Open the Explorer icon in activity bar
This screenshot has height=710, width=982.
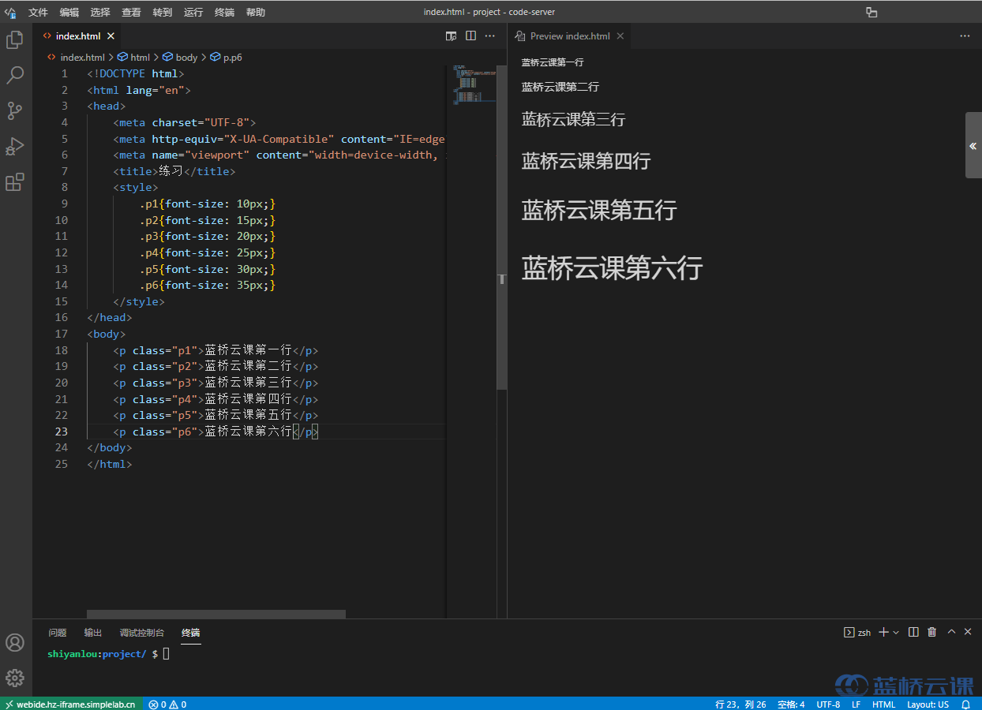(15, 40)
